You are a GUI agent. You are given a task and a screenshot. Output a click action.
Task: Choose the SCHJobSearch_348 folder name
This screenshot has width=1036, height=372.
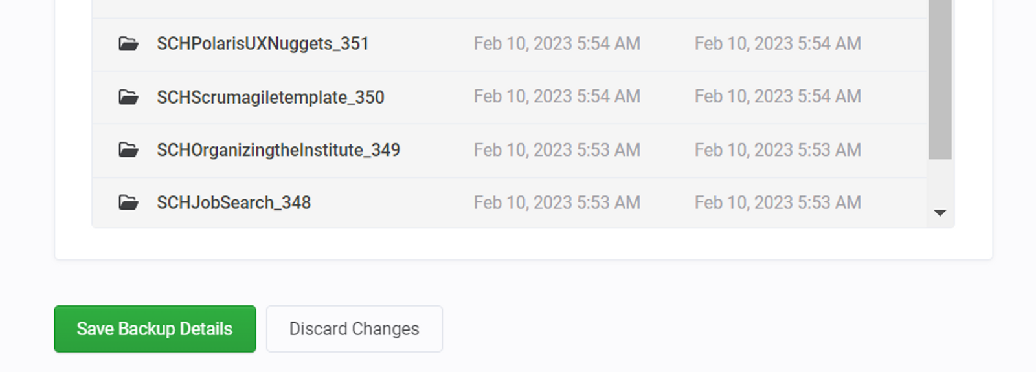234,202
